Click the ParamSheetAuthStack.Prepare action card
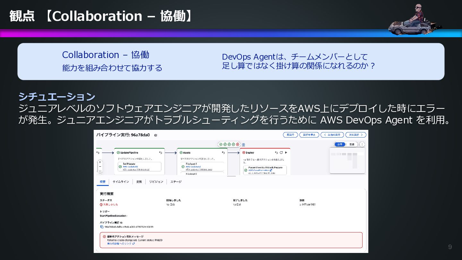This screenshot has height=260, width=462. 265,170
